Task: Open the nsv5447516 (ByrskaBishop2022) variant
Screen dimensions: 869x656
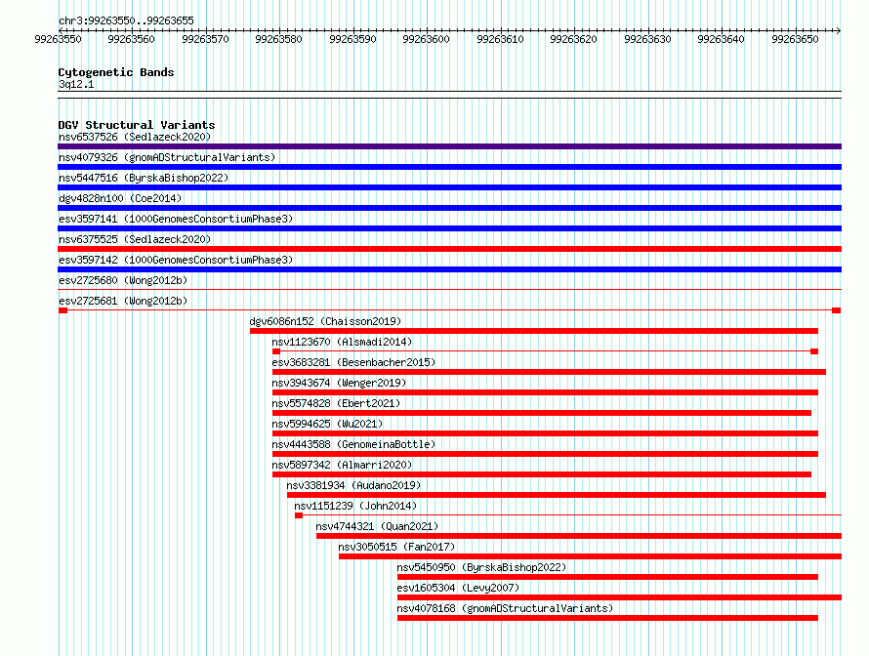Action: pos(144,178)
